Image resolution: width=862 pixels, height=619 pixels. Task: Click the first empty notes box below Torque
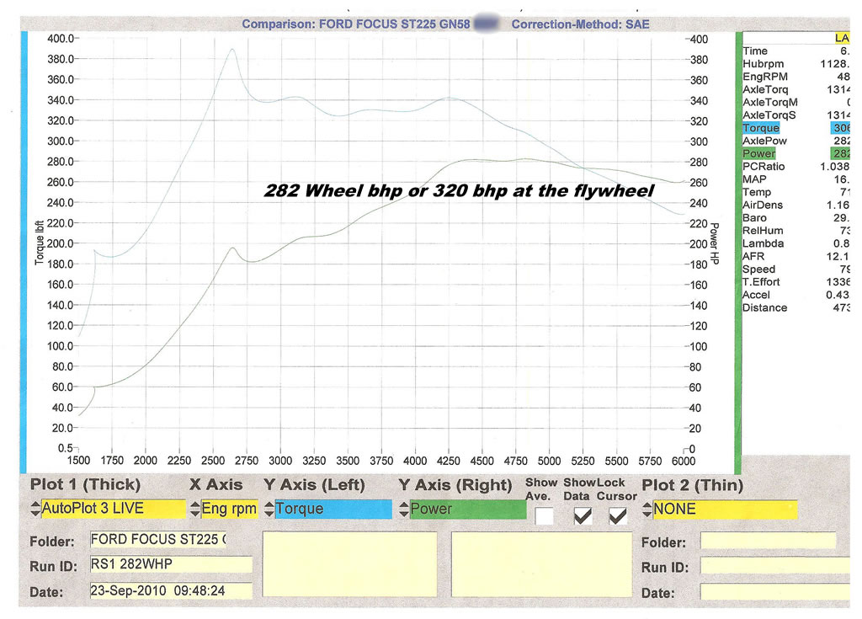[350, 564]
